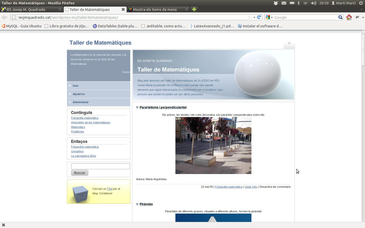Click the vertical page scrollbar thumb
Image resolution: width=365 pixels, height=228 pixels.
tap(363, 49)
